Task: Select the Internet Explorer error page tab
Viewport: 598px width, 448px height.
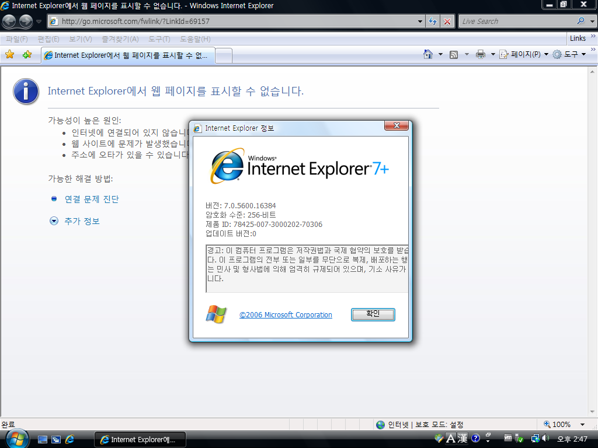Action: point(128,55)
